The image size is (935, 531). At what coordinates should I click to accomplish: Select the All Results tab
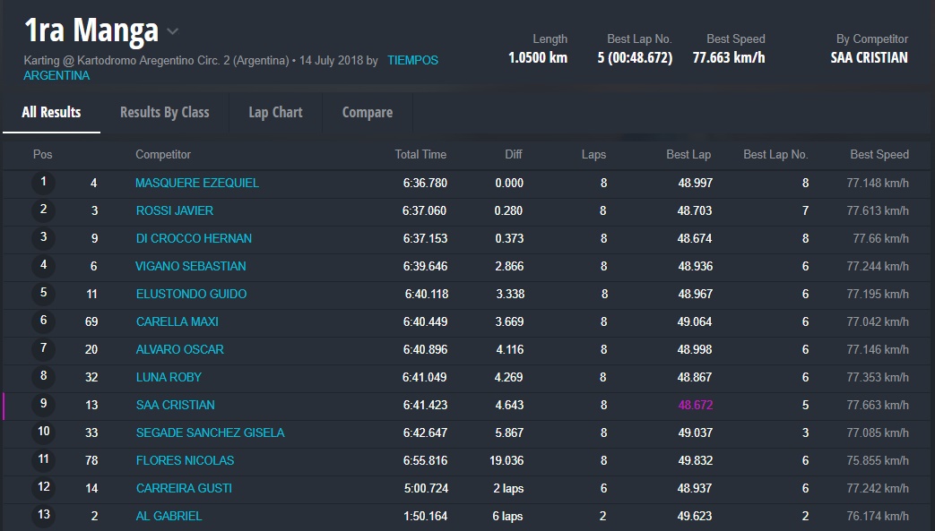click(x=51, y=112)
